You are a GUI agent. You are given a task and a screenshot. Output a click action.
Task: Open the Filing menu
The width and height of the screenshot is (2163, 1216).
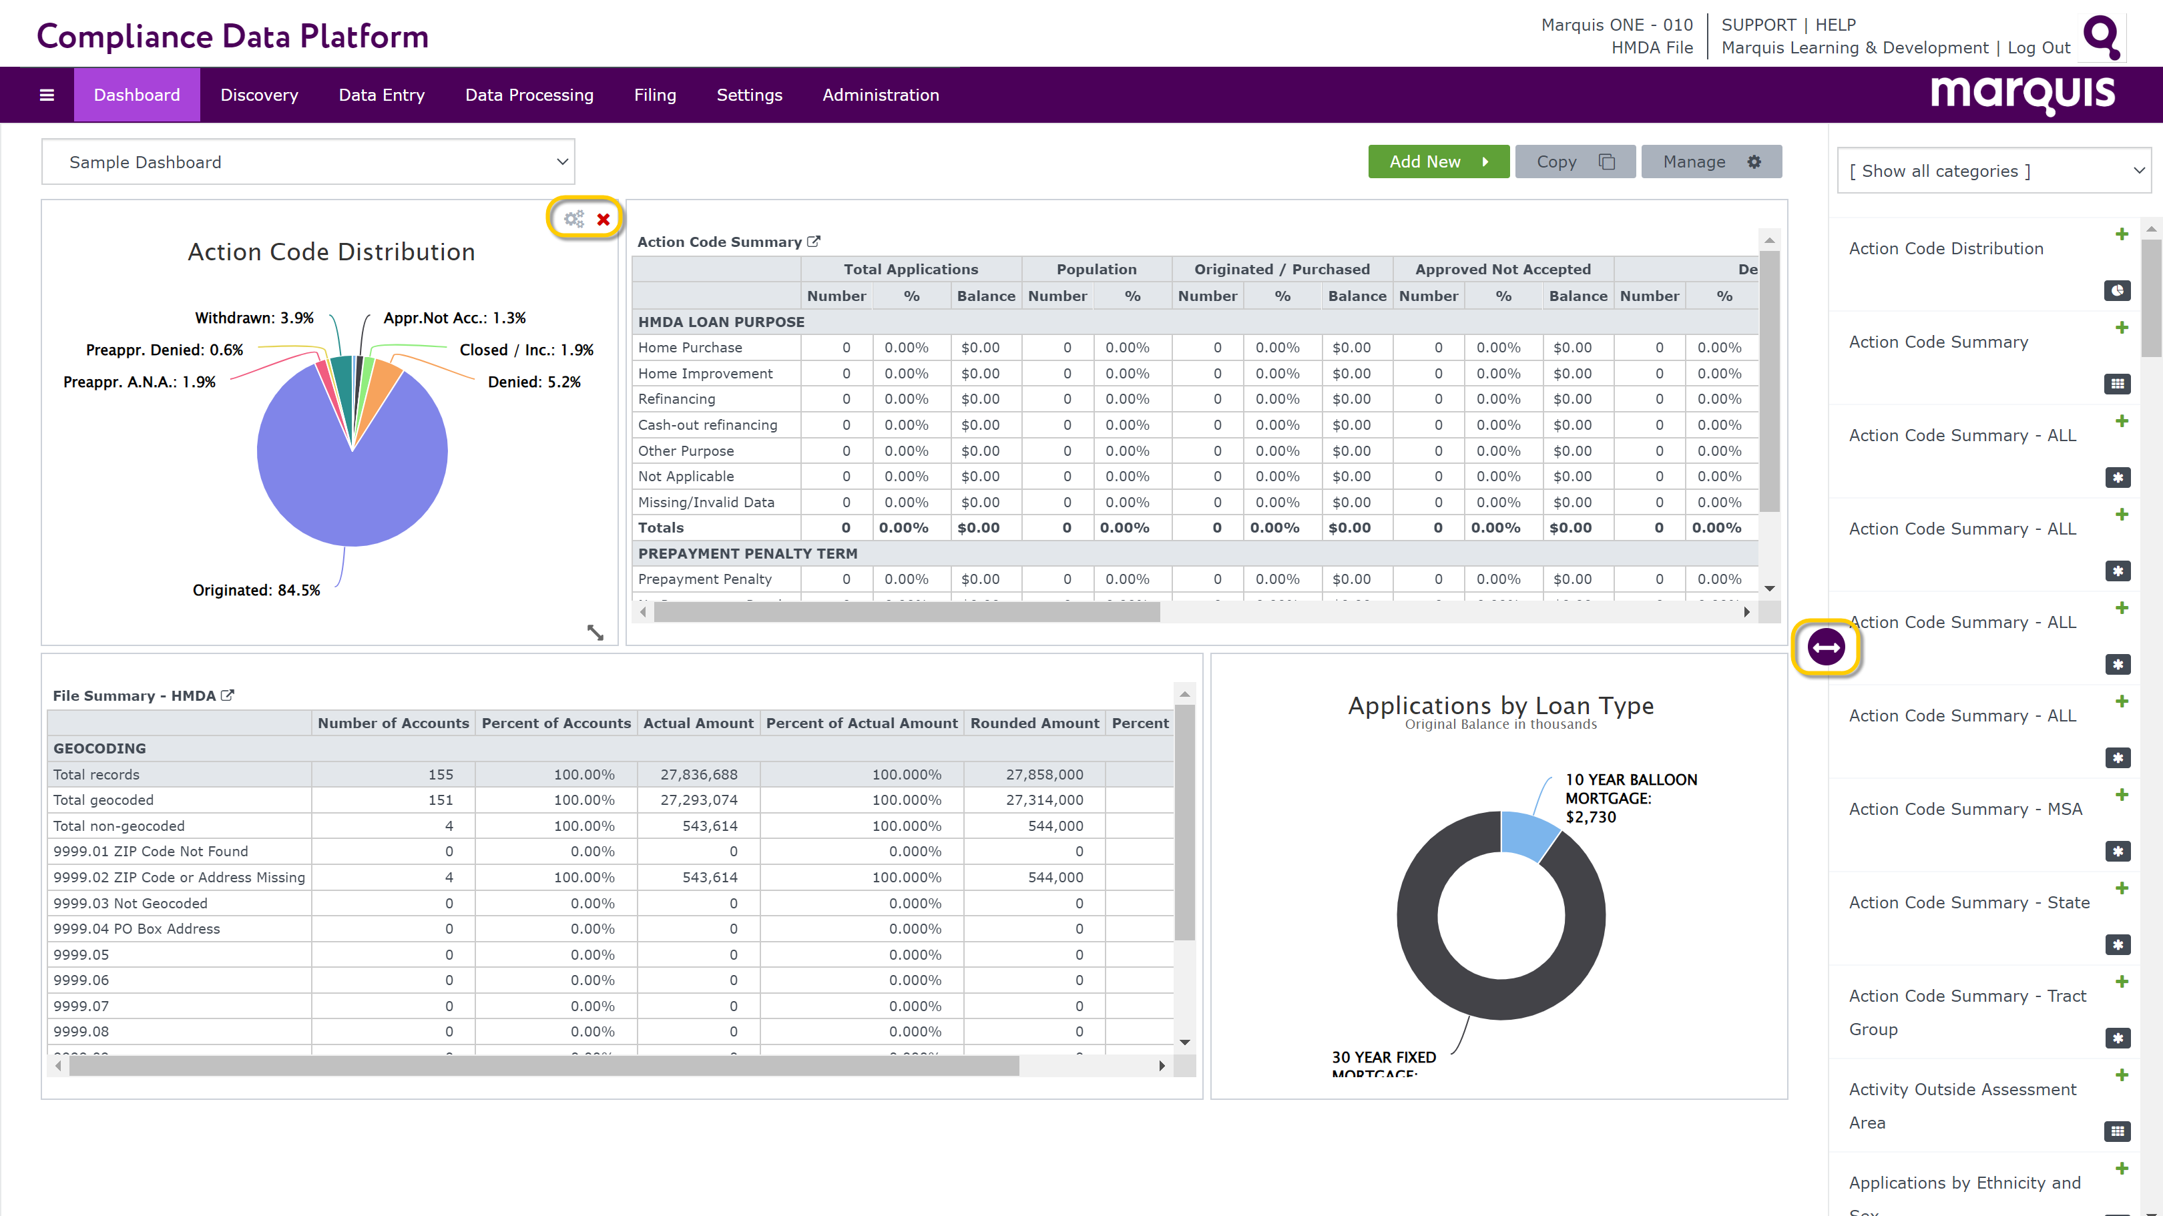click(x=655, y=95)
